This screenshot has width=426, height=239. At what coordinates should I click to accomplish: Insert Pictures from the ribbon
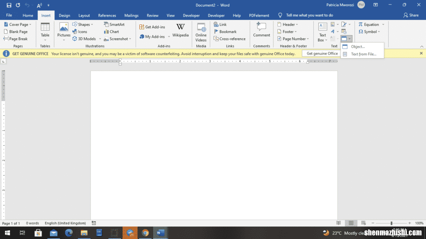(x=64, y=32)
